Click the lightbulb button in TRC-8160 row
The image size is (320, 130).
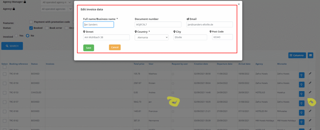click(302, 112)
